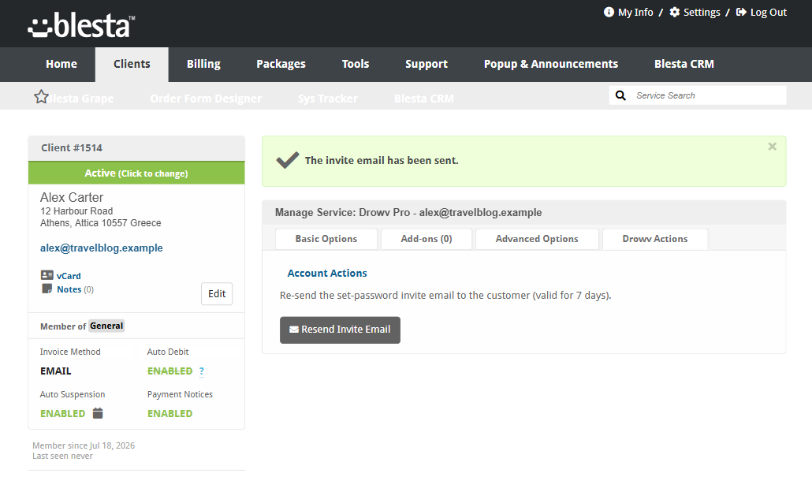Viewport: 812px width, 477px height.
Task: Click the Account Actions heading
Action: (327, 274)
